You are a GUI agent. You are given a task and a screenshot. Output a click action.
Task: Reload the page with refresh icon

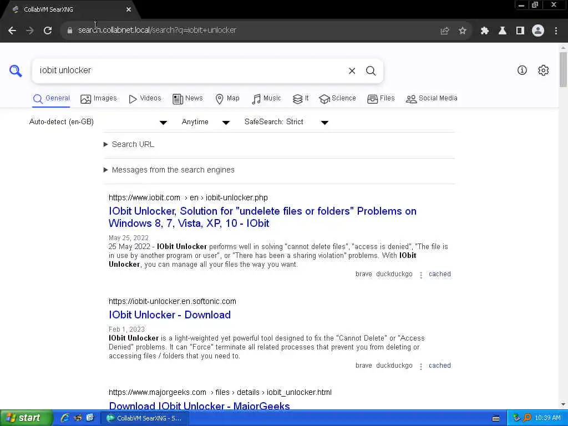point(48,31)
